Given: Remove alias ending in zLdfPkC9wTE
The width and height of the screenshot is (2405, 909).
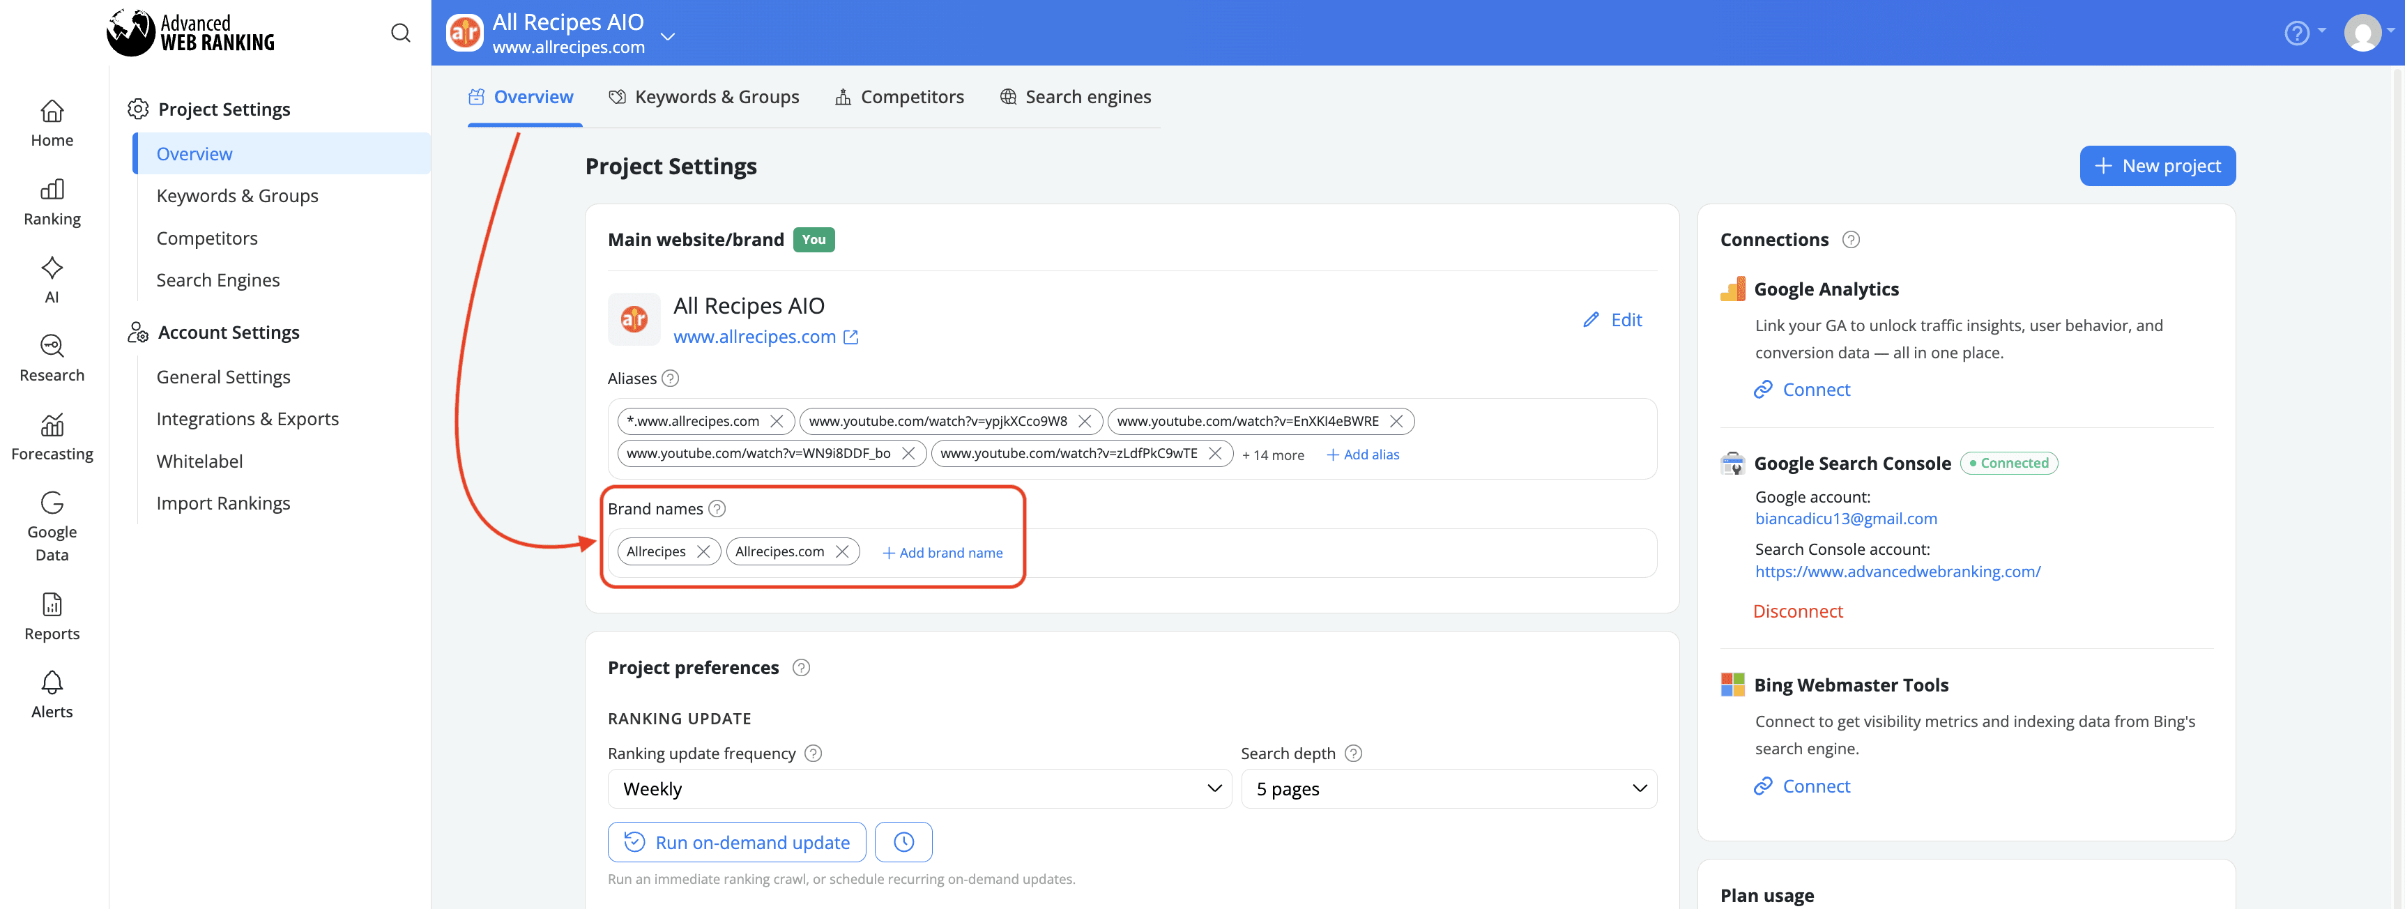Looking at the screenshot, I should click(x=1216, y=454).
